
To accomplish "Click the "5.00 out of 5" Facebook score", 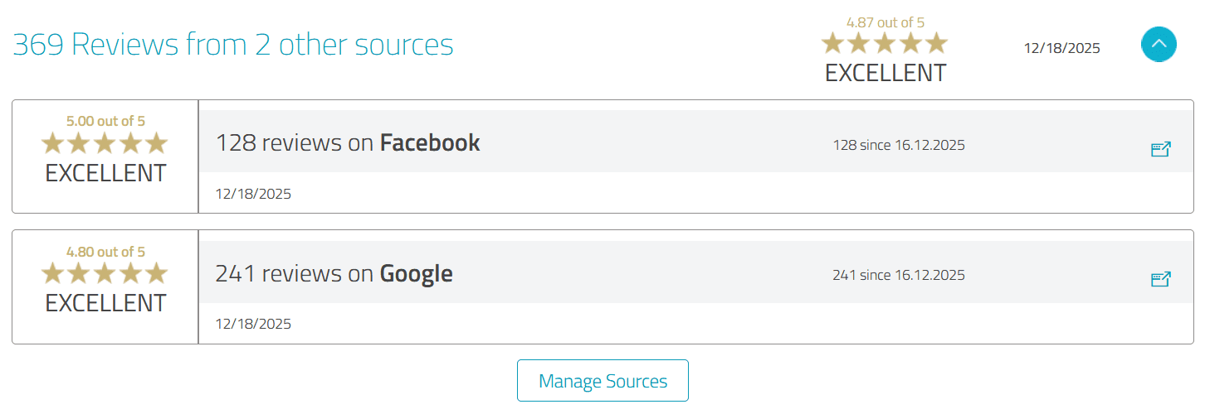I will (x=105, y=122).
